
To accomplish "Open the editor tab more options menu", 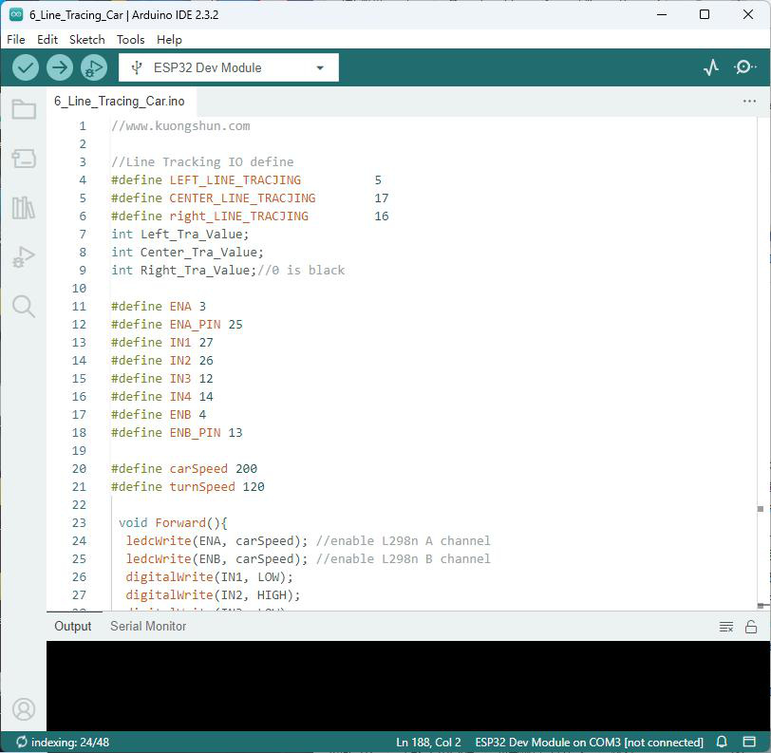I will 749,102.
